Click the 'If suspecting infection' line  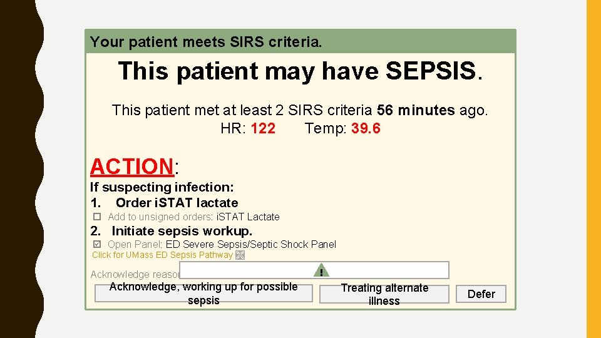point(162,187)
